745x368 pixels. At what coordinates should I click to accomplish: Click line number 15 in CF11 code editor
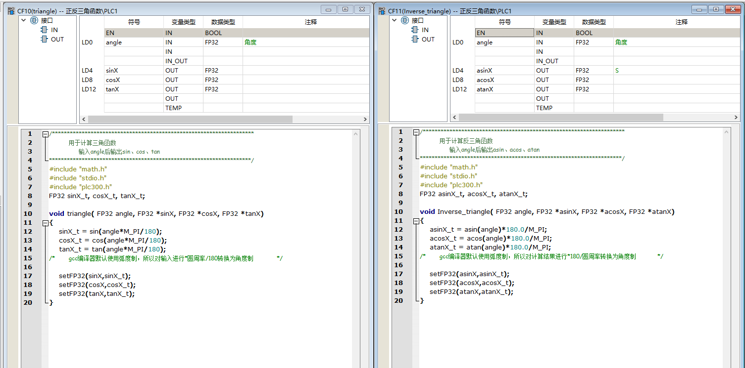(398, 256)
